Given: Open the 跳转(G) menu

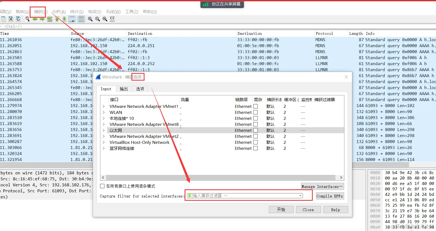Looking at the screenshot, I should 23,12.
